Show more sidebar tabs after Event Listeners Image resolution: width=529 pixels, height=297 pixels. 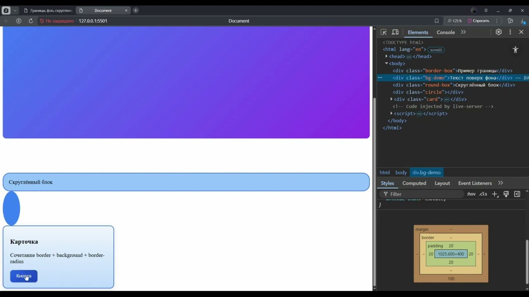500,183
